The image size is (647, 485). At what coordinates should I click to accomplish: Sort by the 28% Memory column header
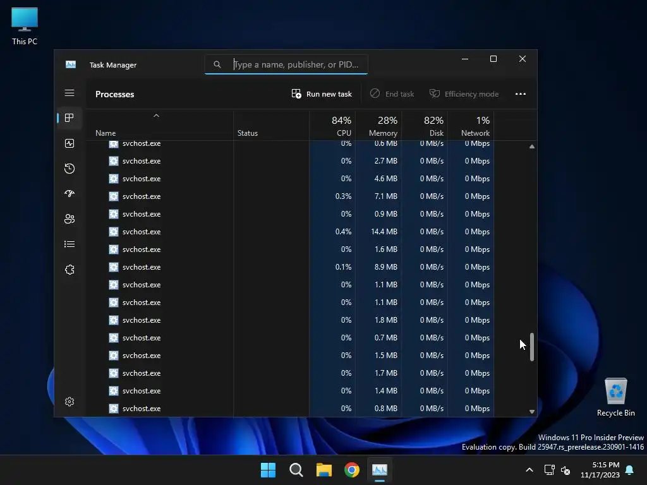pos(379,126)
